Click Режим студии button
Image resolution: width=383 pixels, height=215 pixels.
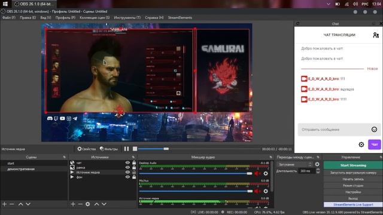(353, 186)
